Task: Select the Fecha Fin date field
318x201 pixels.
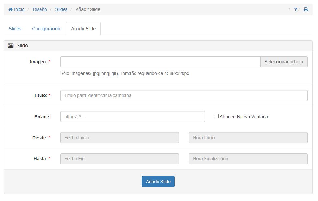Action: tap(119, 158)
